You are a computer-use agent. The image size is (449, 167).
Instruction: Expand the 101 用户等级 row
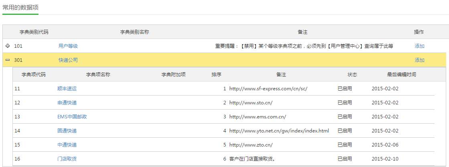pyautogui.click(x=8, y=46)
